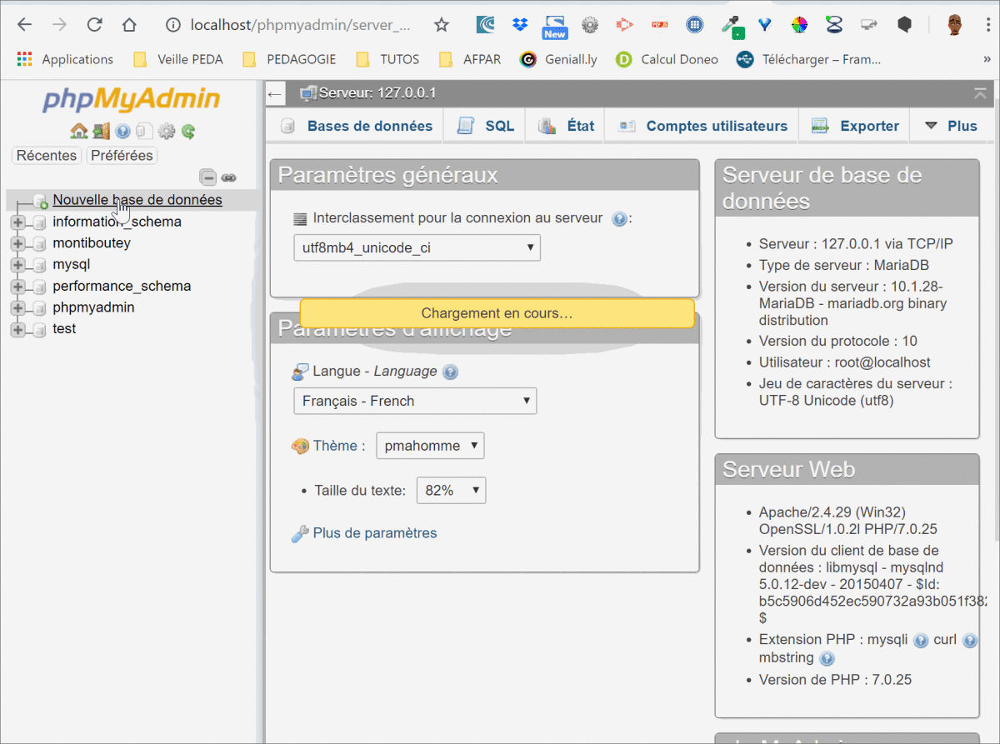
Task: Open the Veille PEDA bookmark folder
Action: point(178,59)
